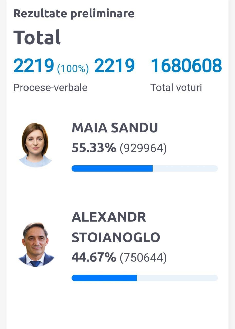This screenshot has width=235, height=329.
Task: Select the ALEXANDR candidate name line
Action: (x=109, y=217)
